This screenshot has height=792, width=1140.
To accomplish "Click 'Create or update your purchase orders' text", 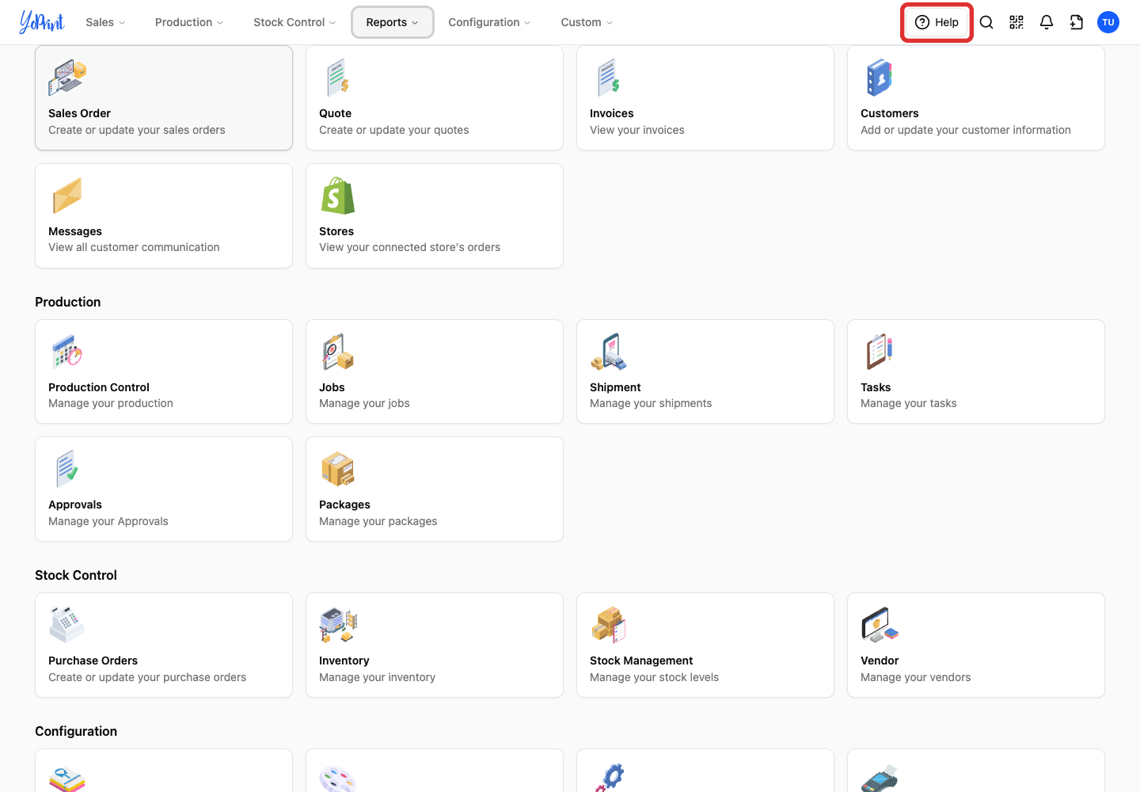I will (x=147, y=677).
